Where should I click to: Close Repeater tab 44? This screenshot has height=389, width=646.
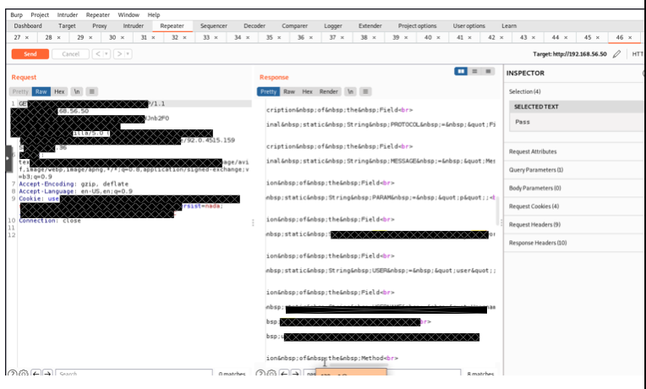click(566, 37)
